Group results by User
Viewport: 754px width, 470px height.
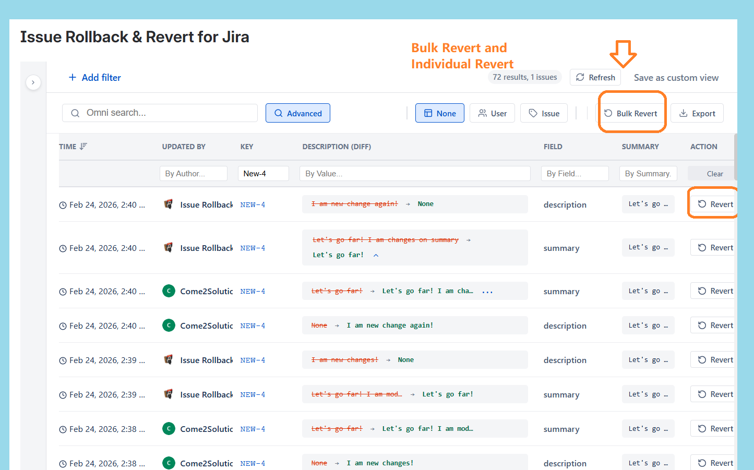(x=492, y=113)
